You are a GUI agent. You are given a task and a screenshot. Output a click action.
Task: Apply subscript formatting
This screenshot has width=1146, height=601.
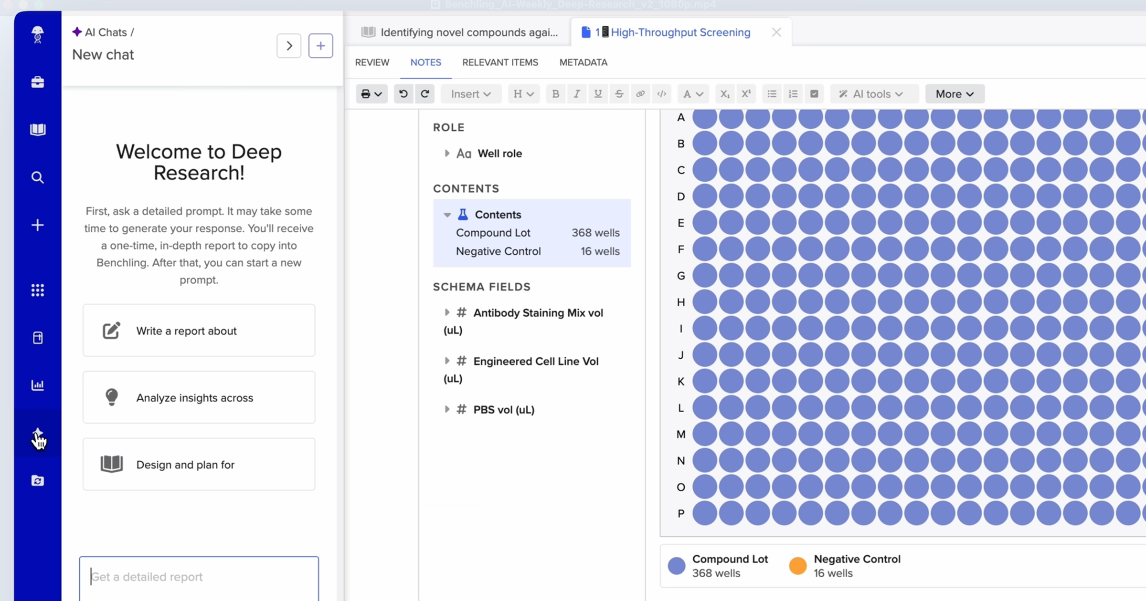point(725,94)
